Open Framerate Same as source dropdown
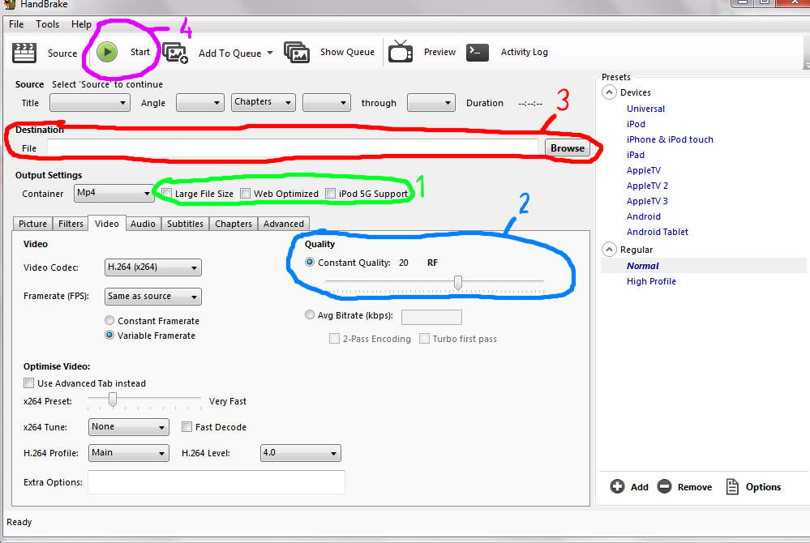This screenshot has width=810, height=543. coord(153,297)
